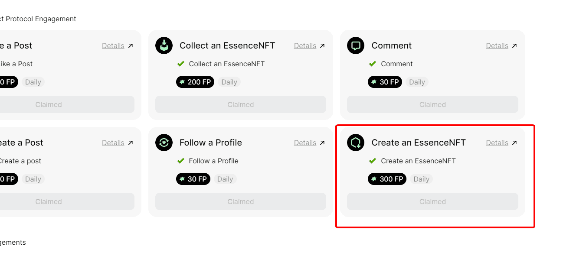
Task: Click Claimed button under Collect an EssenceNFT
Action: click(x=241, y=104)
